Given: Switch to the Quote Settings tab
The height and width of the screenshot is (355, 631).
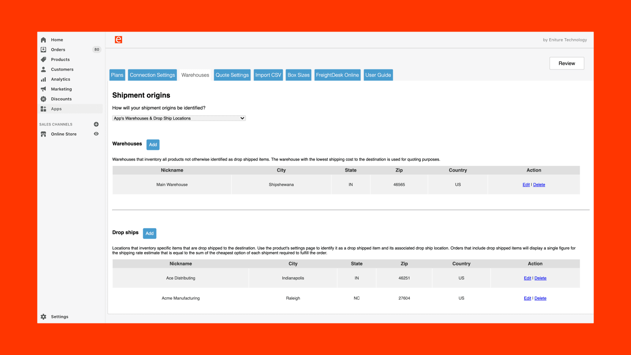Looking at the screenshot, I should (x=232, y=75).
